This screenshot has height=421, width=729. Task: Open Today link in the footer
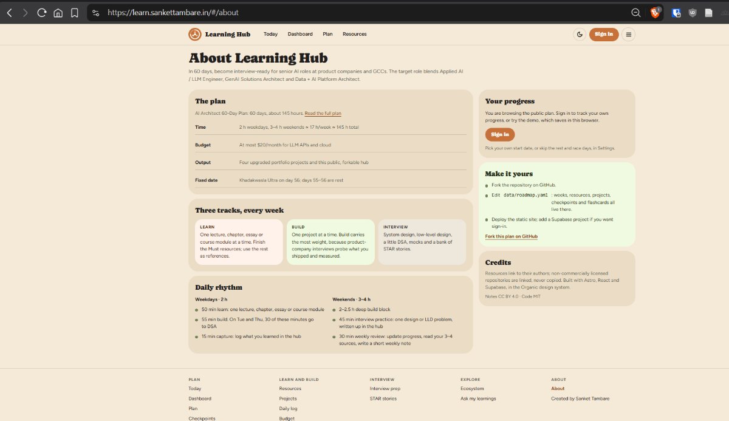(x=195, y=388)
